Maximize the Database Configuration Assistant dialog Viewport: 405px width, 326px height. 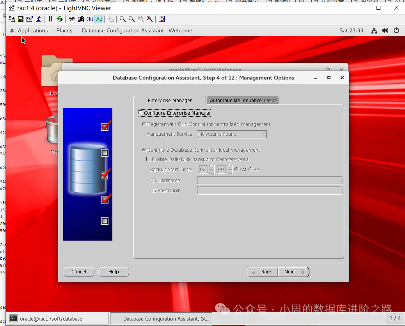click(329, 78)
